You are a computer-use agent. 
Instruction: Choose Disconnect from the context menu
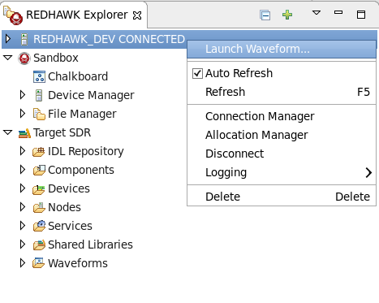pyautogui.click(x=282, y=154)
